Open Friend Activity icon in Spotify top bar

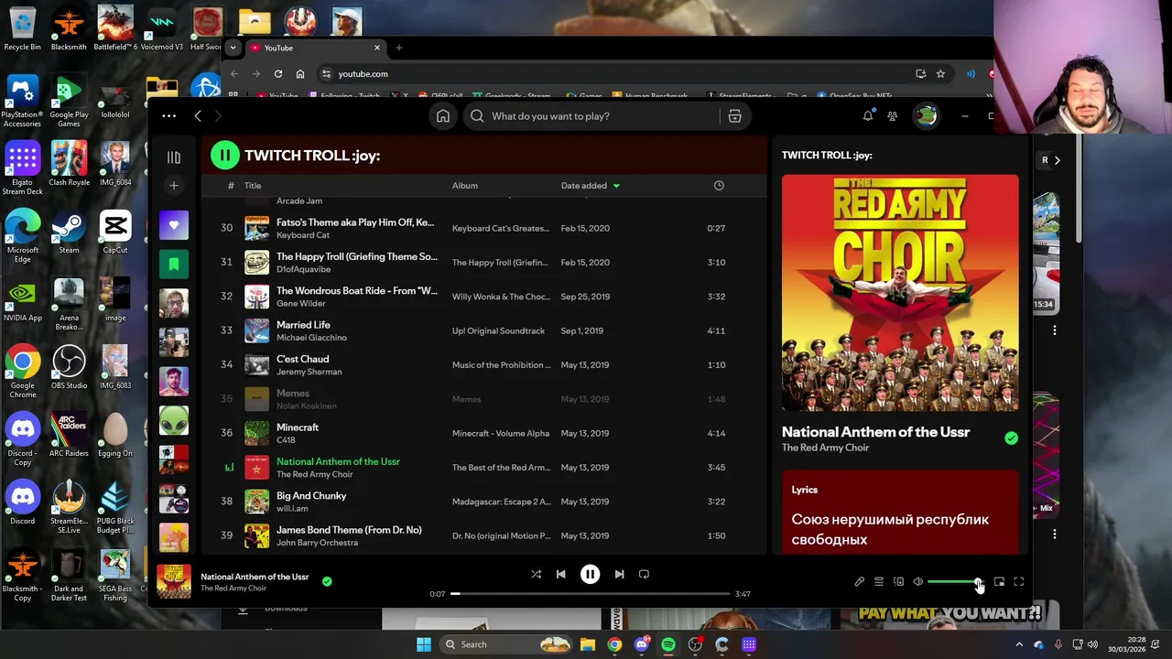pyautogui.click(x=893, y=116)
